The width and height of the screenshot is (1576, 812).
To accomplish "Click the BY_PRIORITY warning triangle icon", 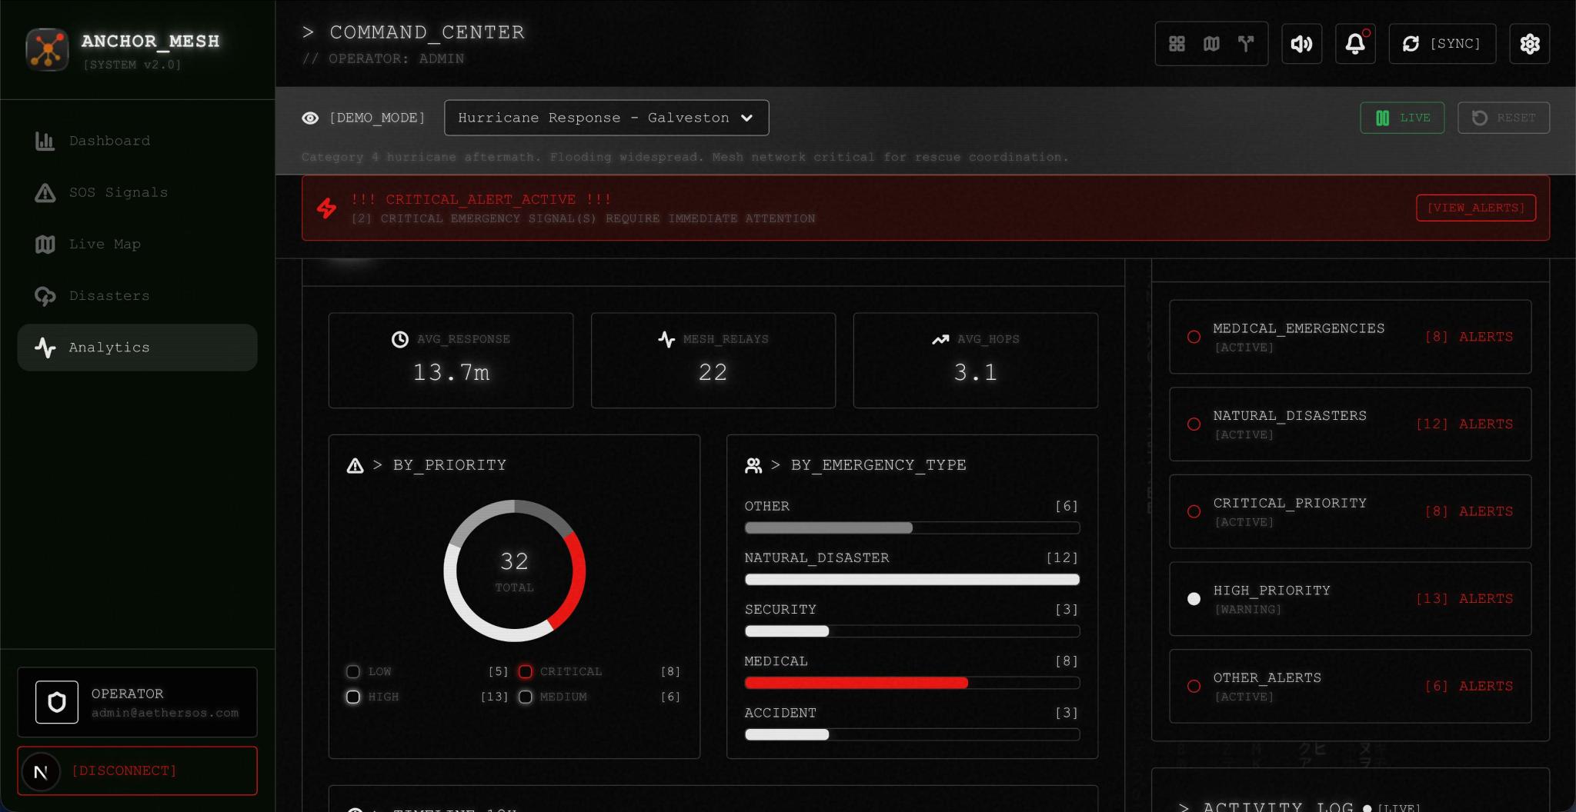I will (355, 465).
